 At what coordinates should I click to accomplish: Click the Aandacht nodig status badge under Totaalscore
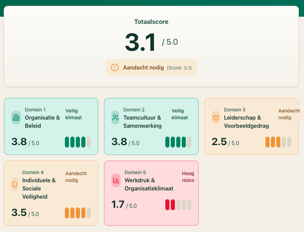[151, 67]
